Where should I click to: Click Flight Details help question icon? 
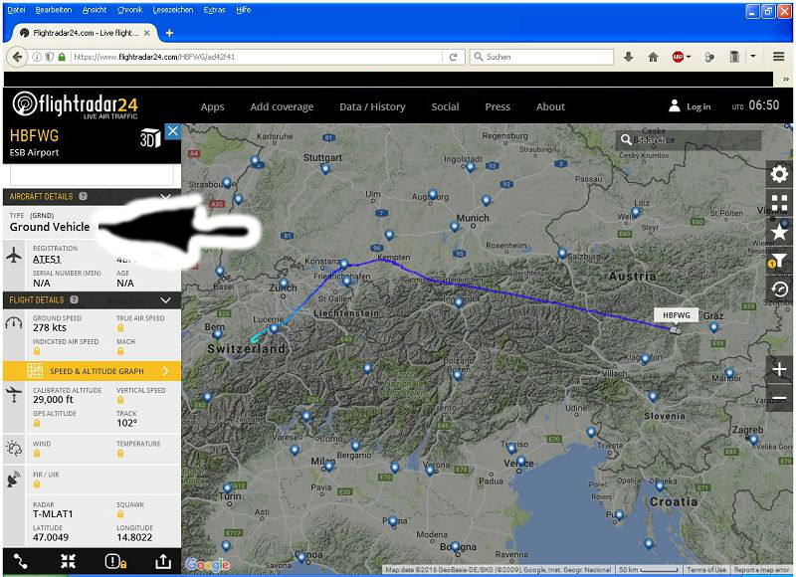click(74, 299)
